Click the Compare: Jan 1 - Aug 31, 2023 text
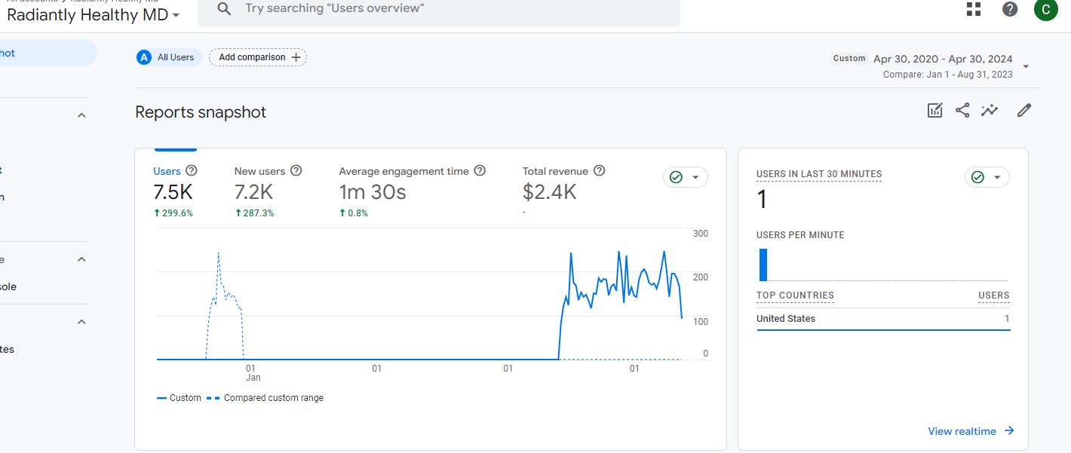The image size is (1071, 453). pyautogui.click(x=948, y=75)
